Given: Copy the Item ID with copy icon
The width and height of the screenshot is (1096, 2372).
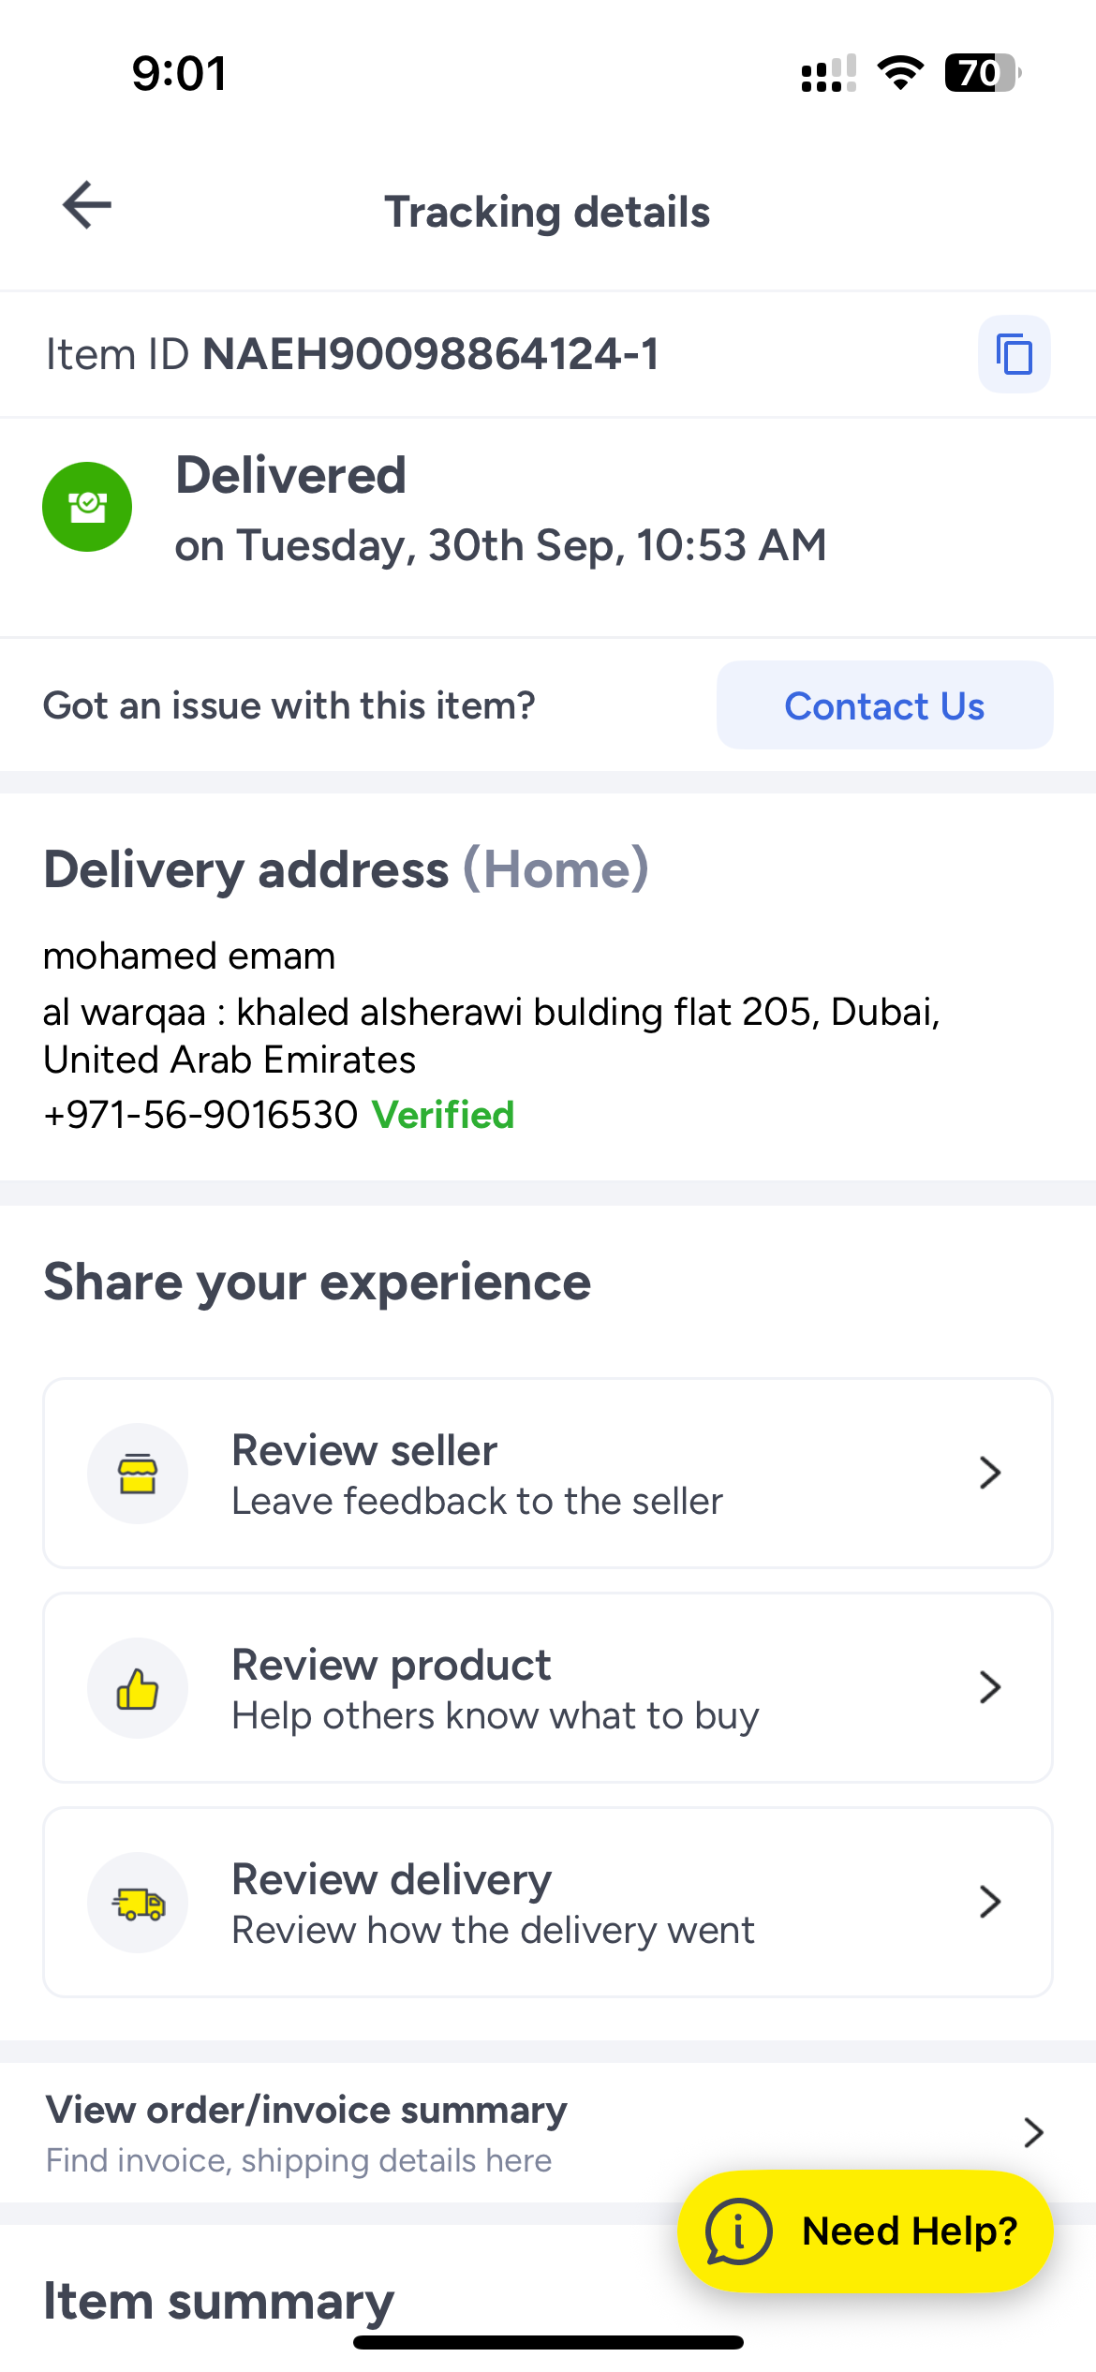Looking at the screenshot, I should [x=1014, y=355].
